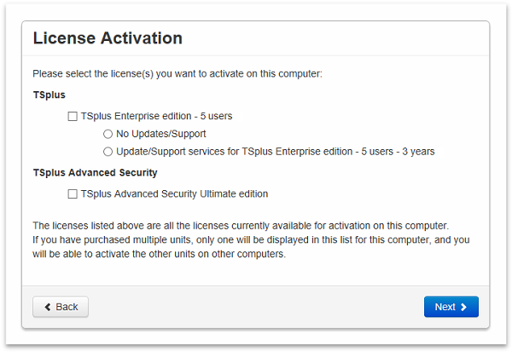
Task: Click the 'licenses listed above' information sentence
Action: pos(240,225)
